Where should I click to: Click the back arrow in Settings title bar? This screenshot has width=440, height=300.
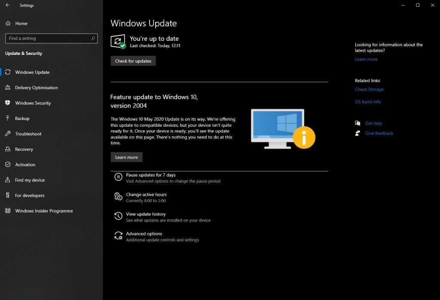[x=8, y=5]
